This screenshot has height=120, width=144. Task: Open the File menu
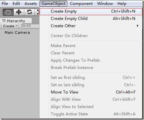[x=5, y=4]
